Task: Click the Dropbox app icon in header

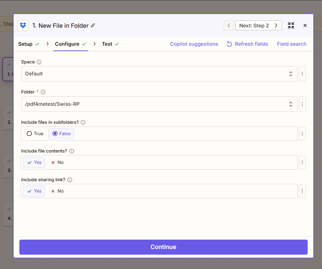Action: 23,25
